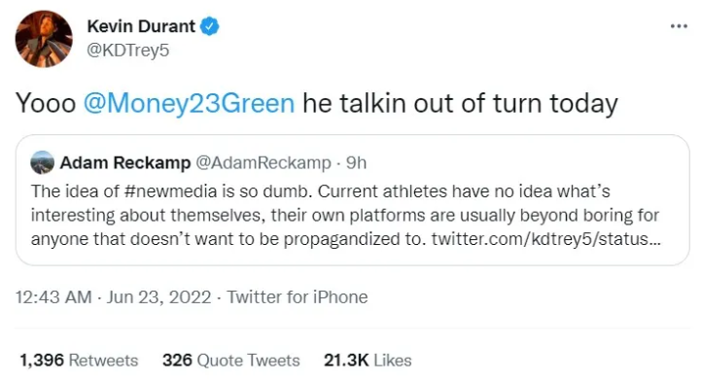
Task: Click the blue verified badge icon
Action: [x=209, y=26]
